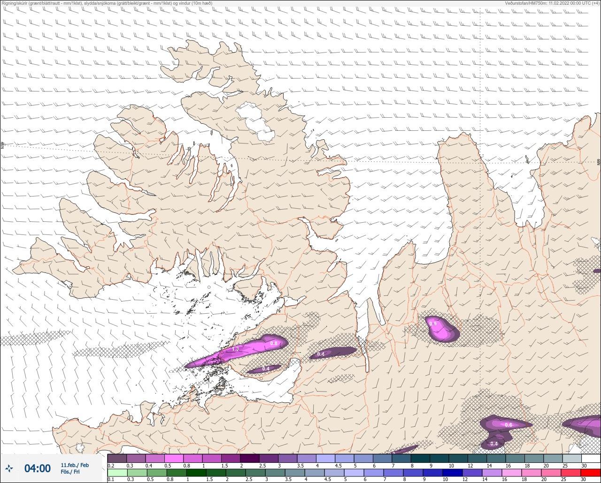Click the 'Fös./ Fri' weekday label

tap(70, 472)
